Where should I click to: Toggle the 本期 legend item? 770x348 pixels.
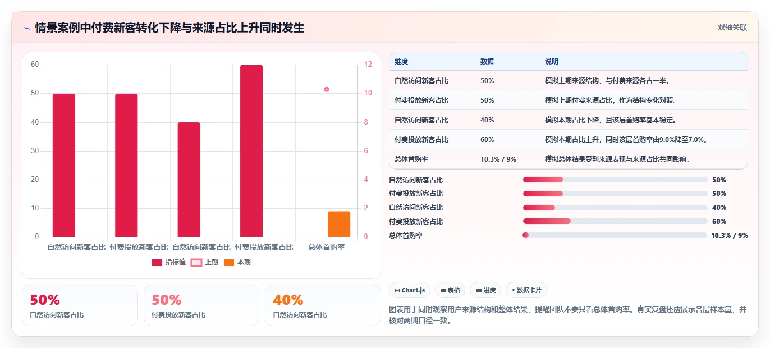pos(237,262)
